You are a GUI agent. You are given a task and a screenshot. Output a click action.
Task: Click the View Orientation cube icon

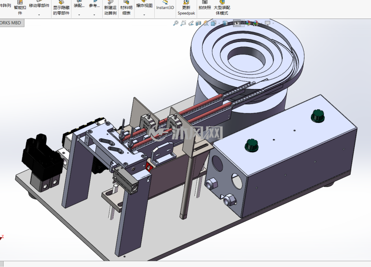tap(214, 23)
